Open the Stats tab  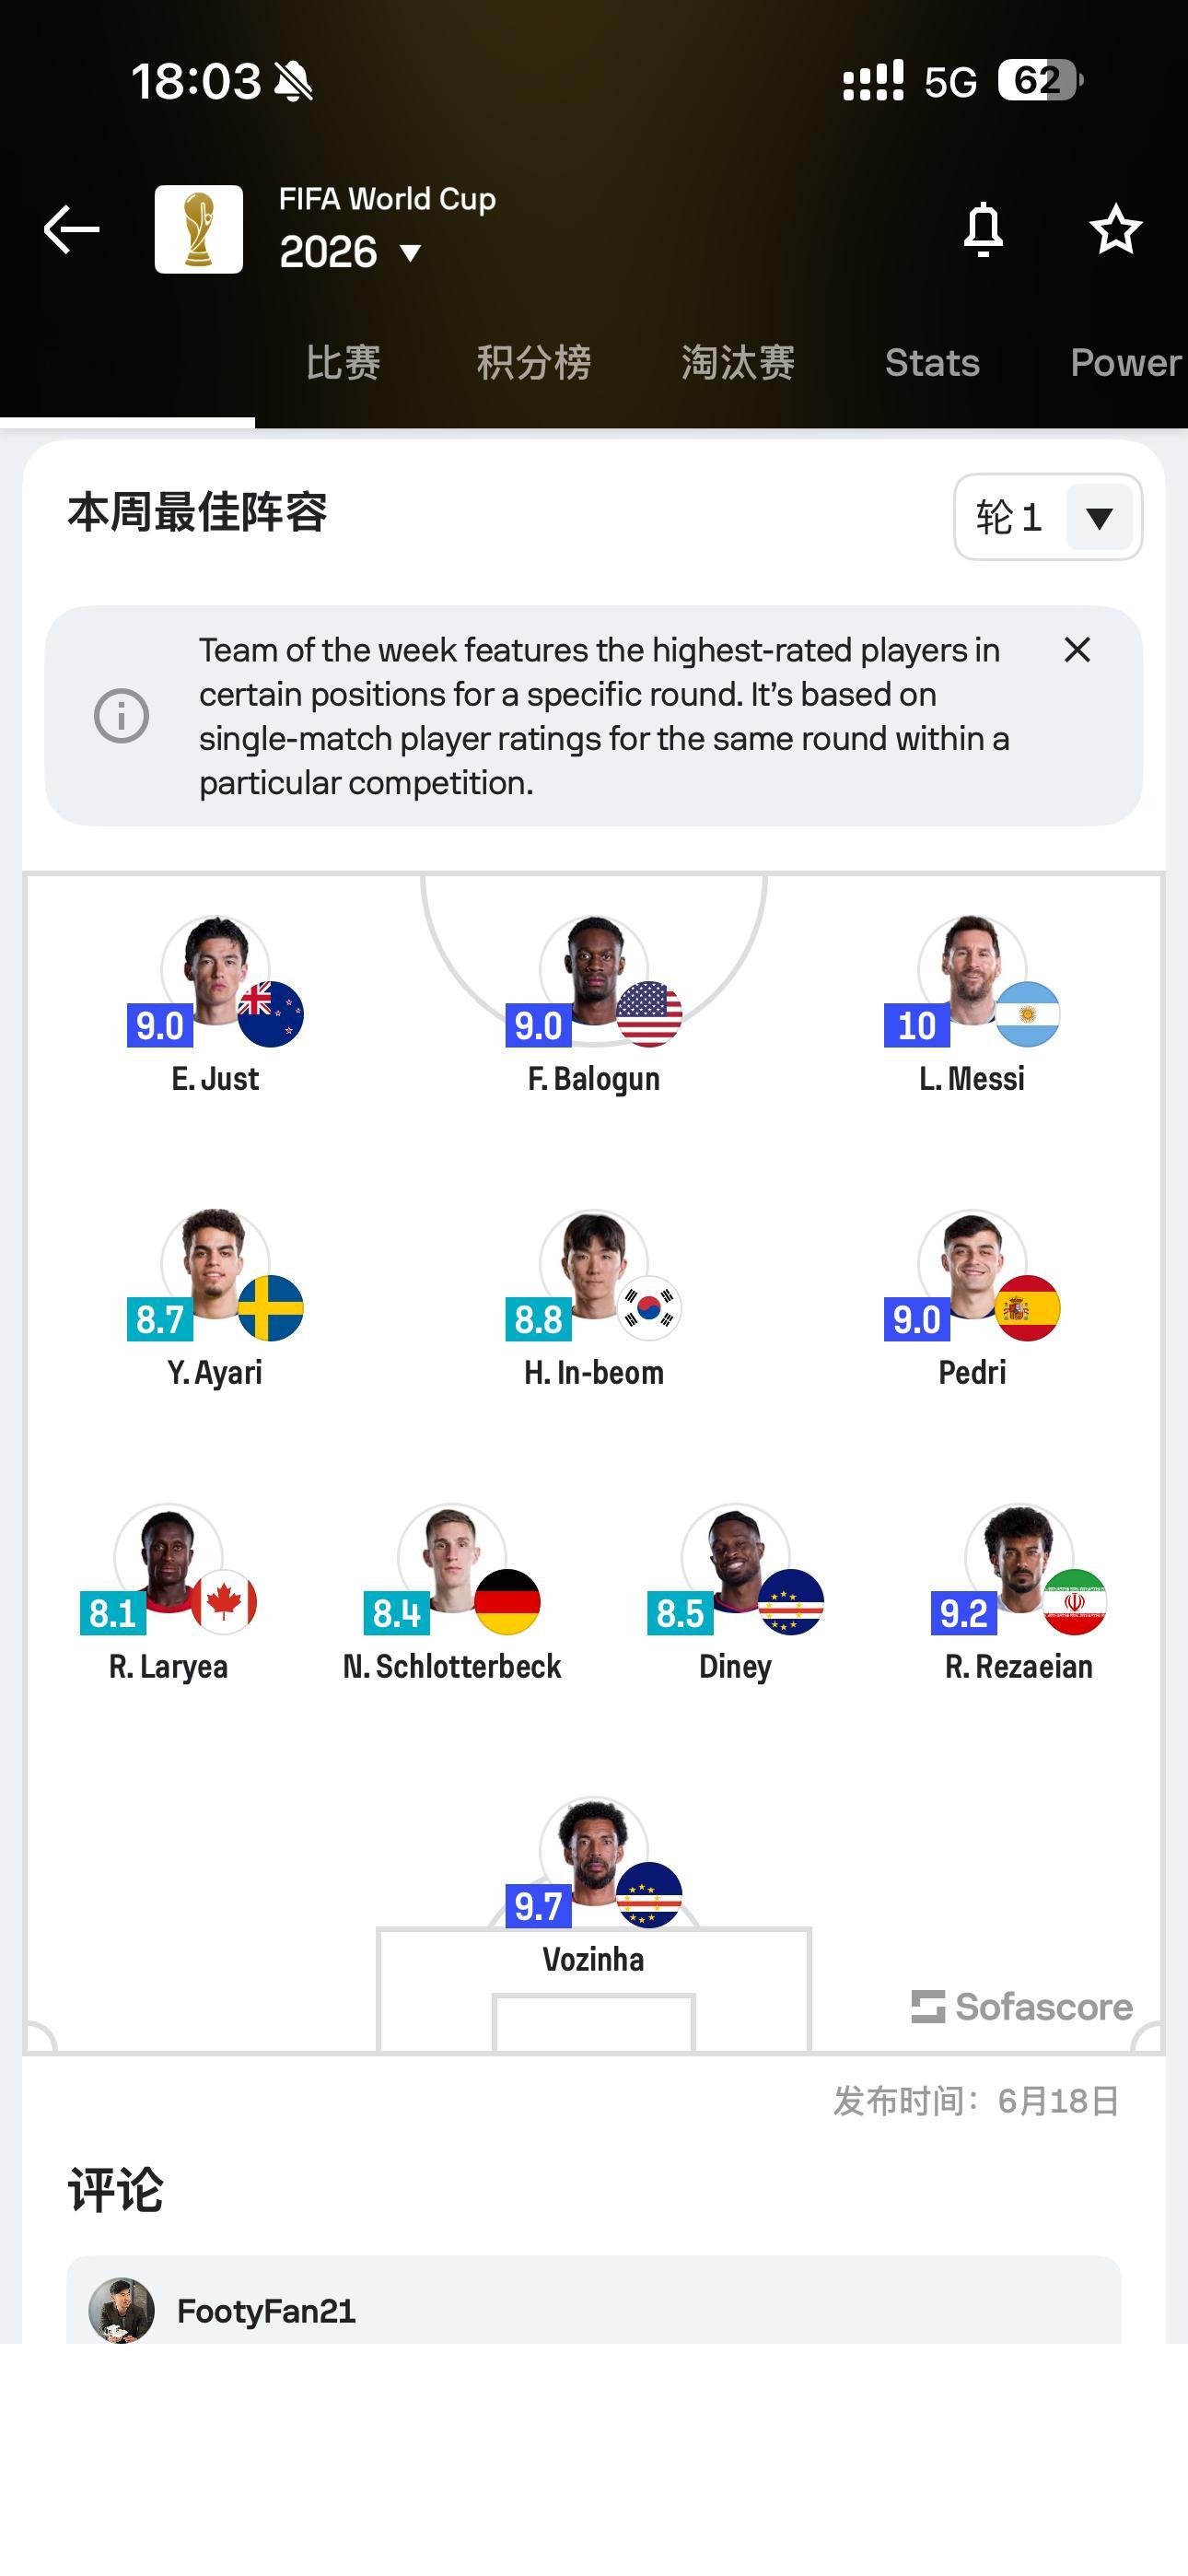coord(932,362)
